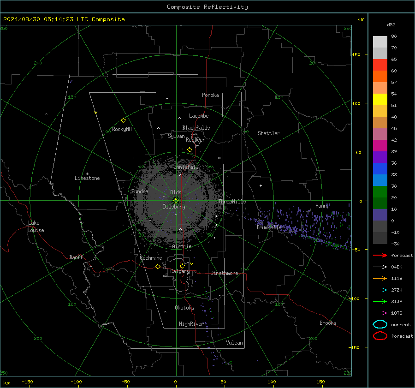Click the green 31JP arrow legend icon
The image size is (415, 388).
pyautogui.click(x=380, y=301)
